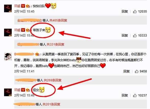
Task: Open 邓超 username link on 侄女 comment
Action: (x=17, y=90)
